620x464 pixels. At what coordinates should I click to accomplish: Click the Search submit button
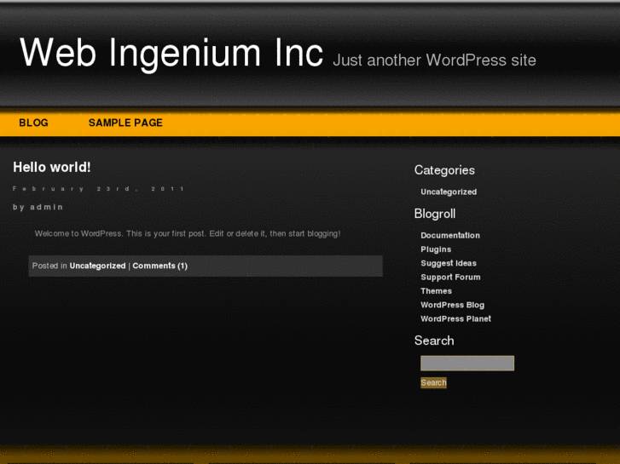coord(433,382)
